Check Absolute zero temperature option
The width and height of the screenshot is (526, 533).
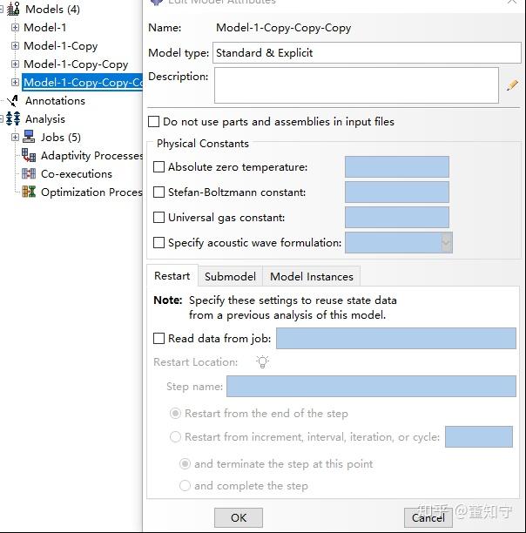(x=158, y=167)
